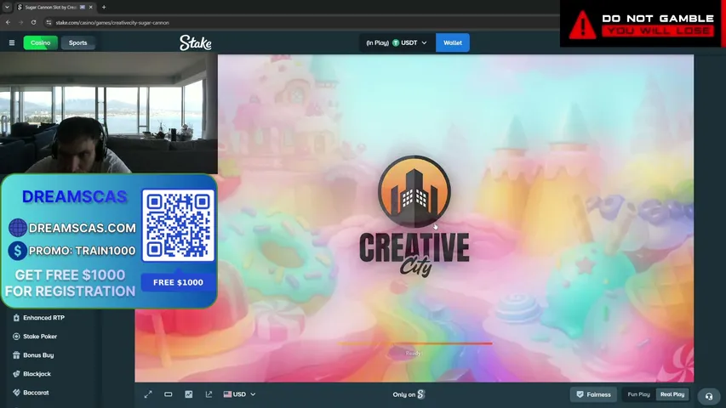726x408 pixels.
Task: Open live support headset chat
Action: coord(709,396)
